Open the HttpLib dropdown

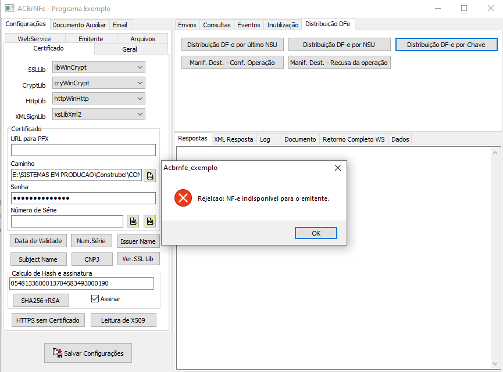[99, 99]
